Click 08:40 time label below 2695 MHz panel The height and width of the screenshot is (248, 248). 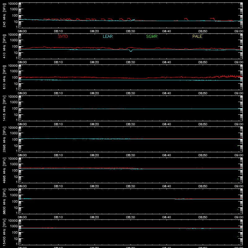pyautogui.click(x=166, y=155)
